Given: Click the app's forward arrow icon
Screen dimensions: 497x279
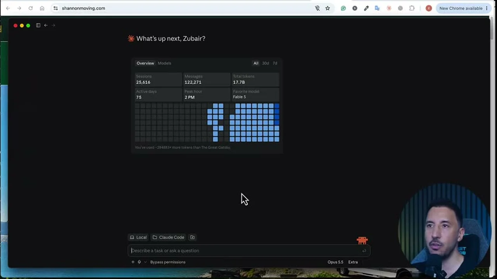Looking at the screenshot, I should (53, 25).
